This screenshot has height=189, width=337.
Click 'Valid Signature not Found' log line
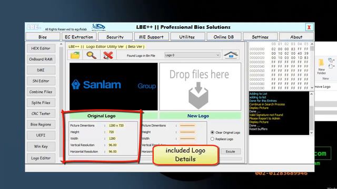[266, 115]
